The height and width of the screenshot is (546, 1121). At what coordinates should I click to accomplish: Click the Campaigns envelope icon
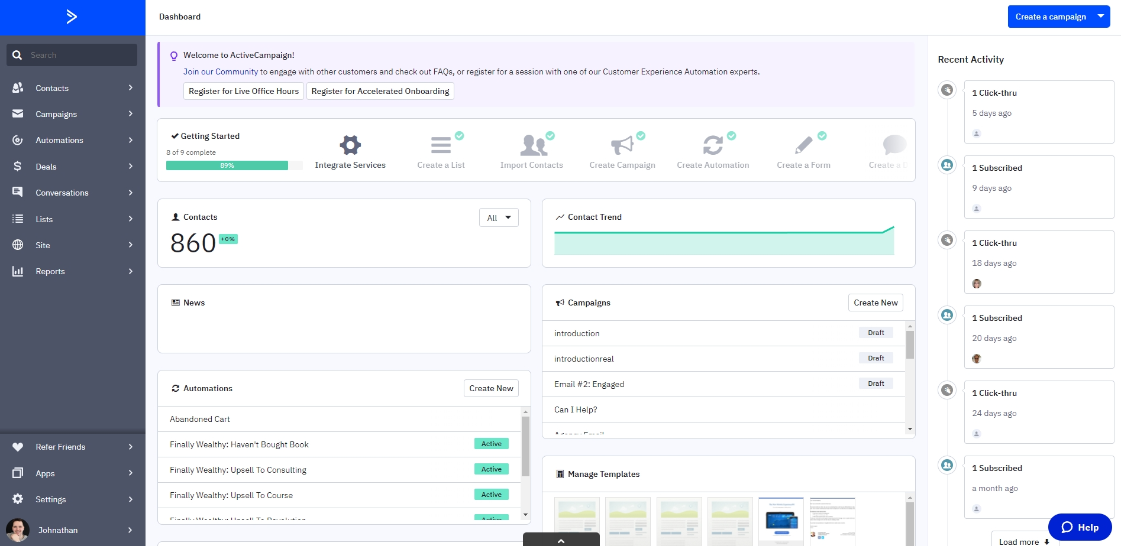pyautogui.click(x=18, y=113)
